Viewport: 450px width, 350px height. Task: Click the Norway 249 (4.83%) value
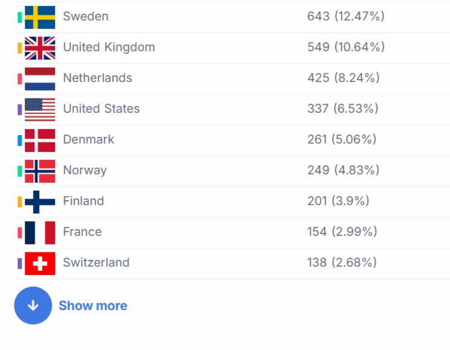(x=343, y=170)
